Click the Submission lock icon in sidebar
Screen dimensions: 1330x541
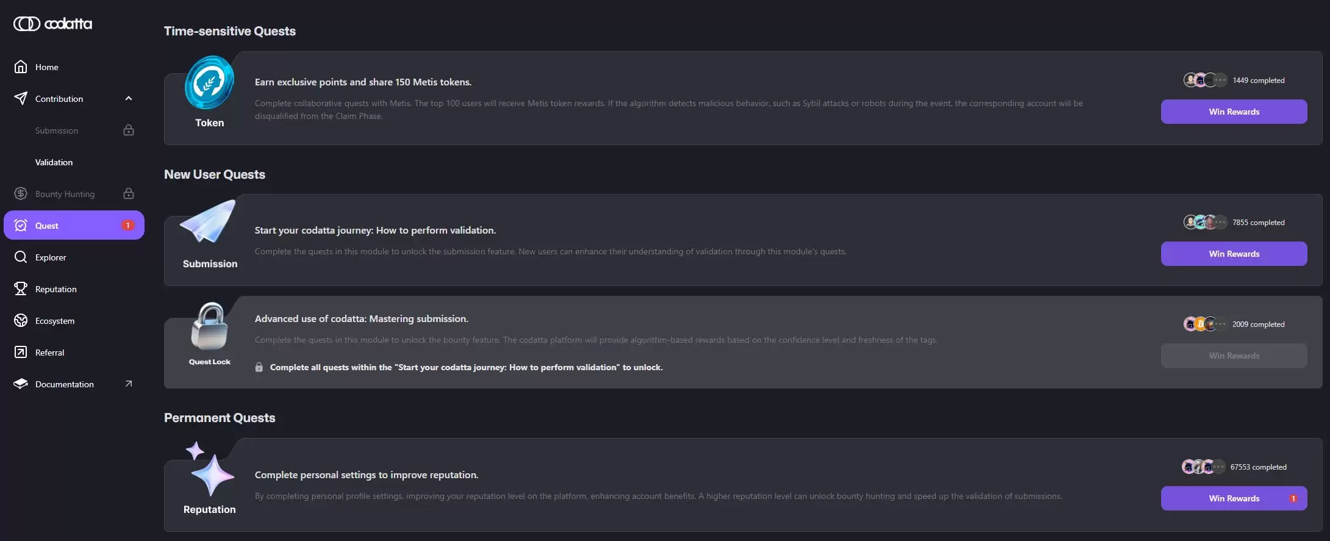tap(129, 131)
